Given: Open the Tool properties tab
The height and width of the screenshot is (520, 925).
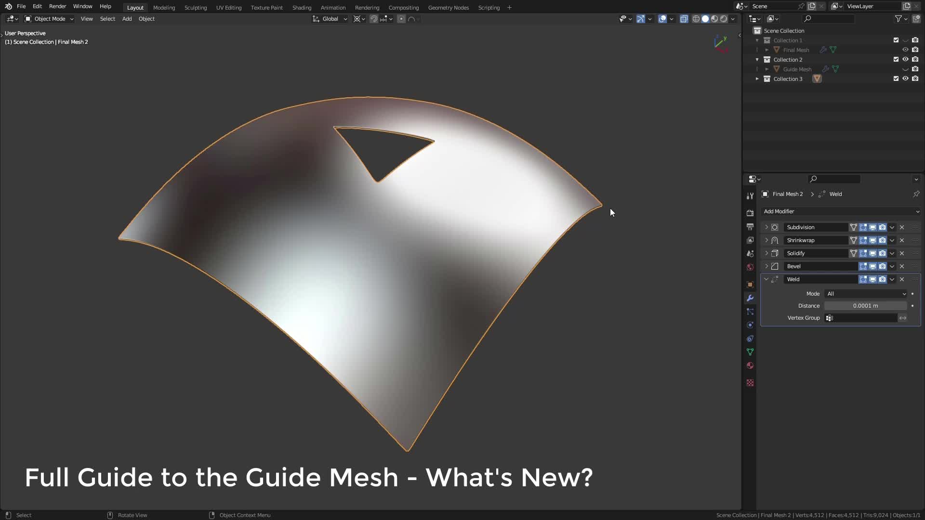Looking at the screenshot, I should pyautogui.click(x=750, y=196).
